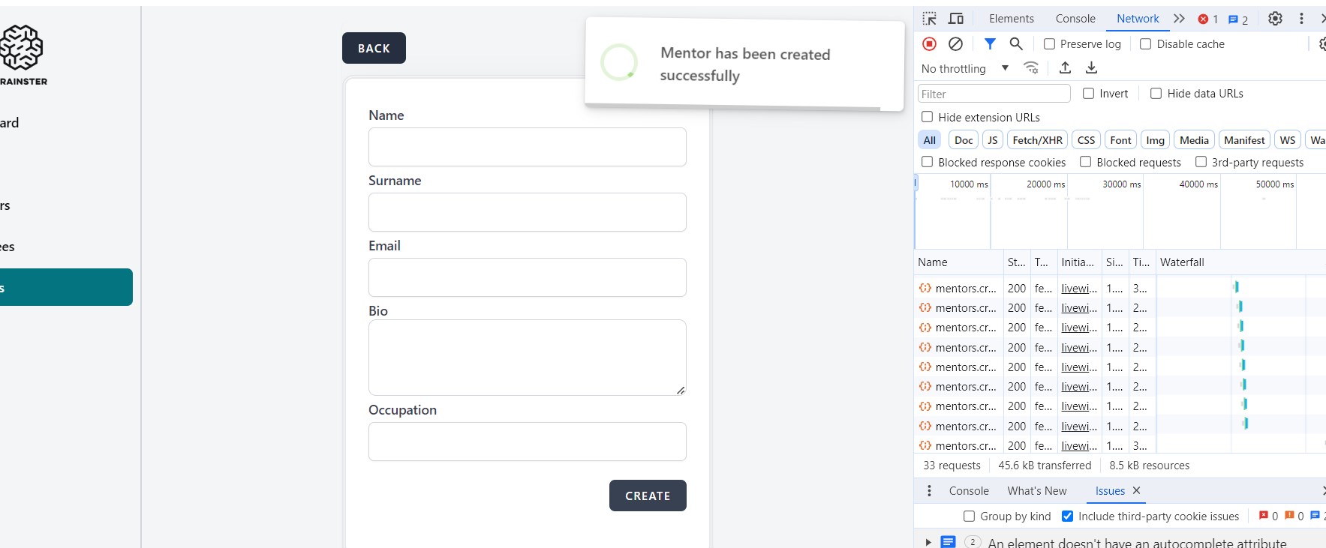Click the inspect element picker icon
This screenshot has width=1326, height=548.
930,19
